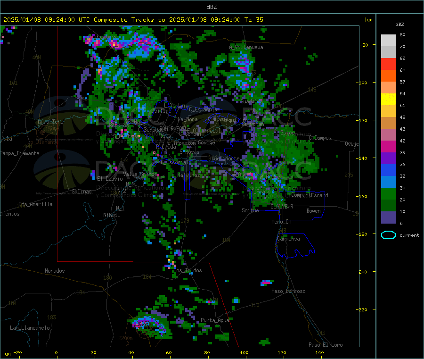Image resolution: width=424 pixels, height=359 pixels.
Task: Pick the red 60 dBZ color swatch
Action: [388, 64]
